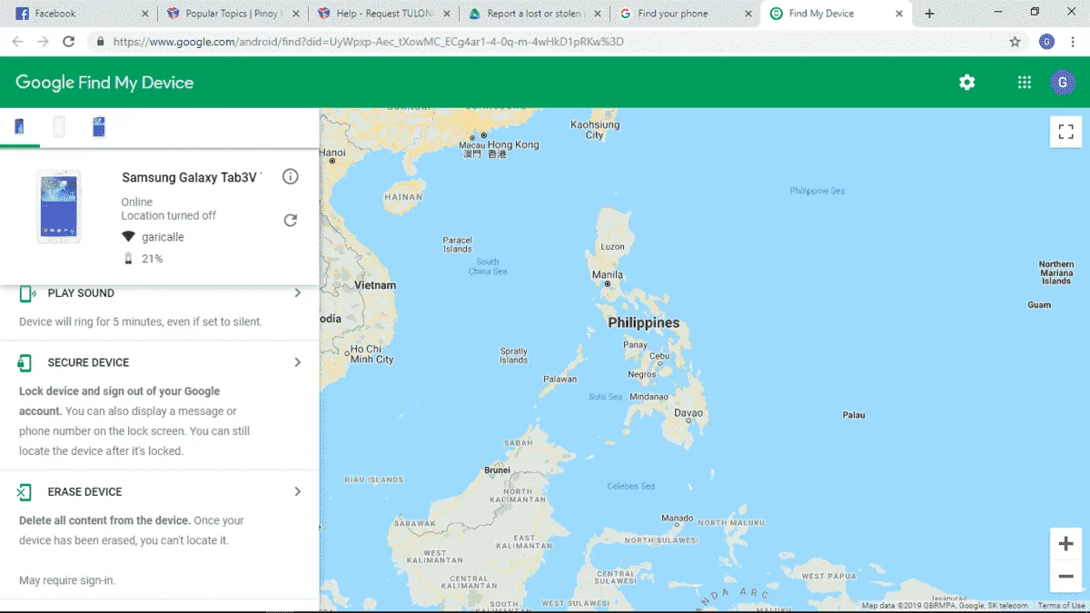Switch to Report a lost or stolen tab

[x=533, y=14]
